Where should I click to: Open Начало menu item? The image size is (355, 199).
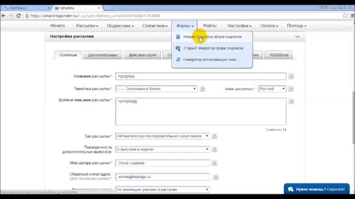(58, 26)
